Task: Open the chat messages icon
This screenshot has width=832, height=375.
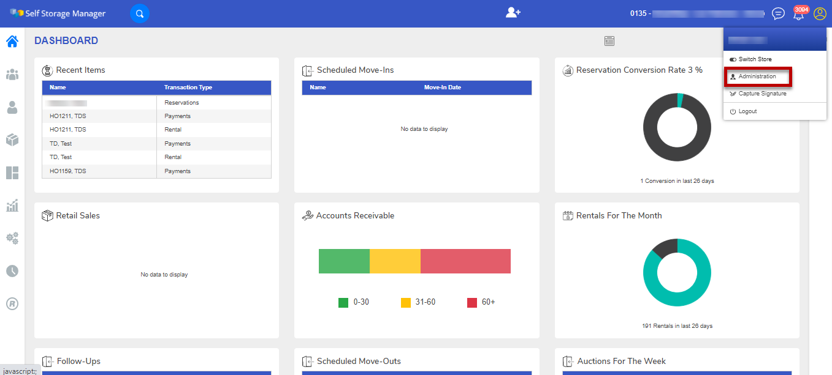Action: 778,13
